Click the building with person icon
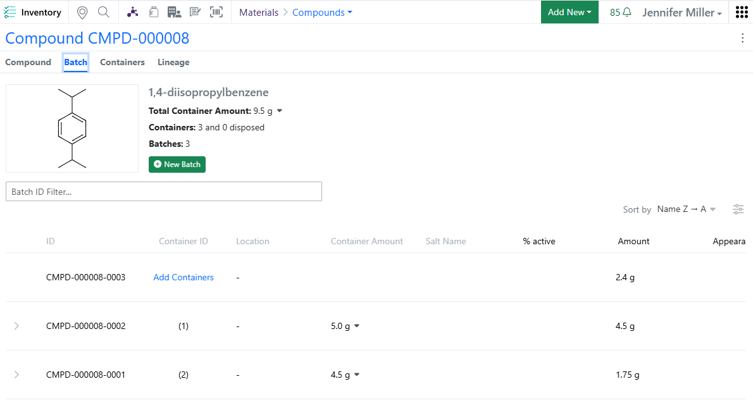The height and width of the screenshot is (410, 753). click(174, 13)
